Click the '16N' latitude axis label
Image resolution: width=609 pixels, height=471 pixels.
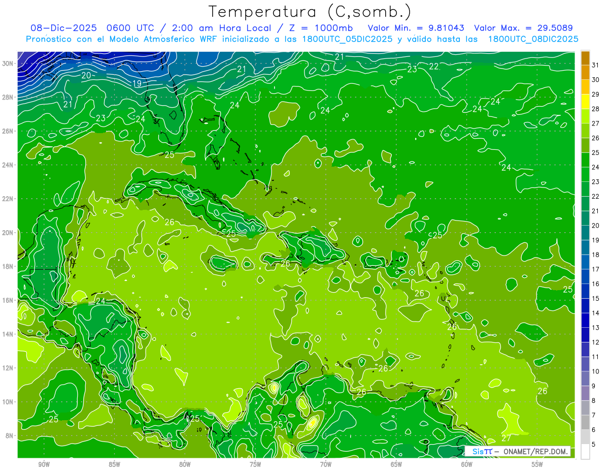click(x=8, y=300)
